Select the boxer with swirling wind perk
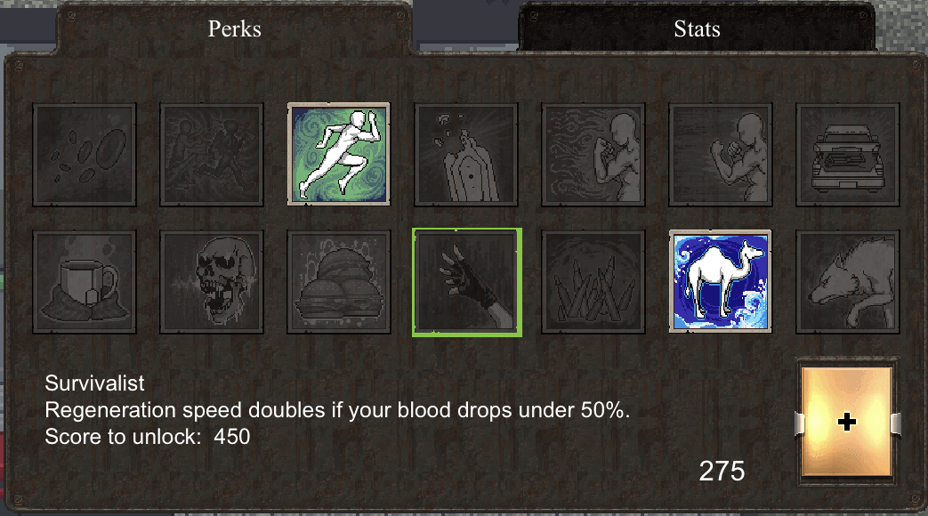Viewport: 928px width, 516px height. [593, 155]
